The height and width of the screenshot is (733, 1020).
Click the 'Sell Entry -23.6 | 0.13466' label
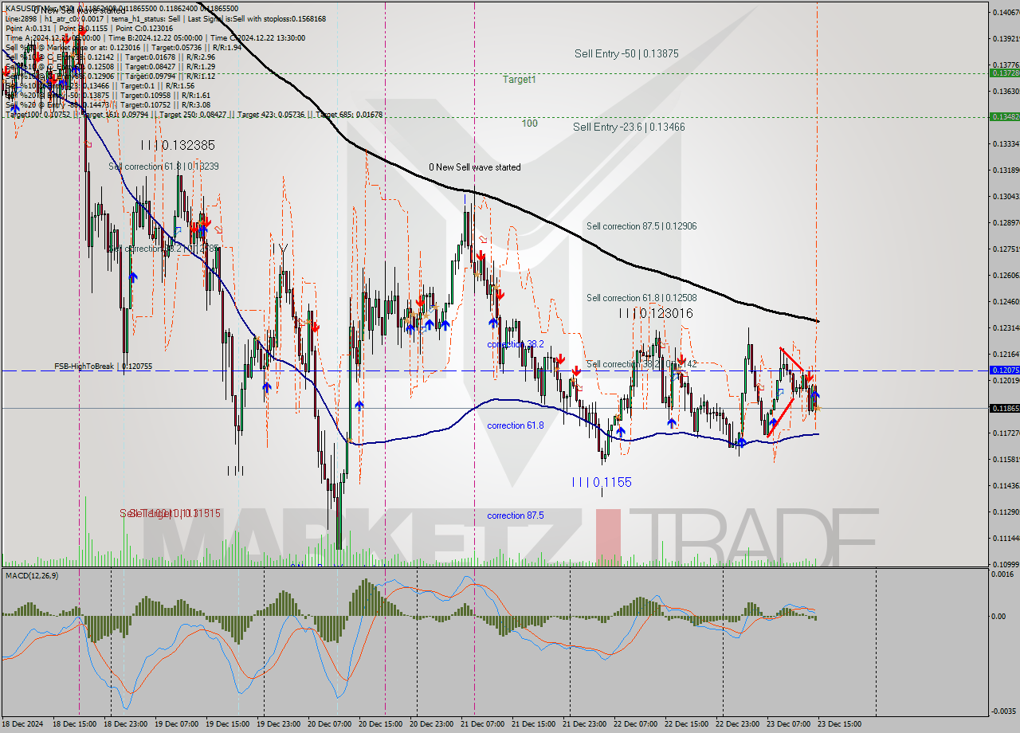(x=629, y=127)
